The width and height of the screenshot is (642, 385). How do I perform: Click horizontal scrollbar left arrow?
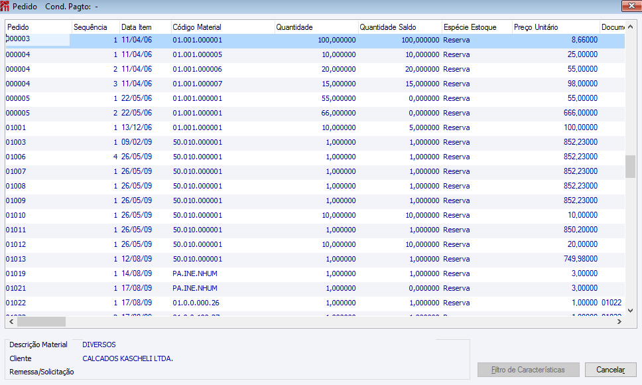pos(11,321)
